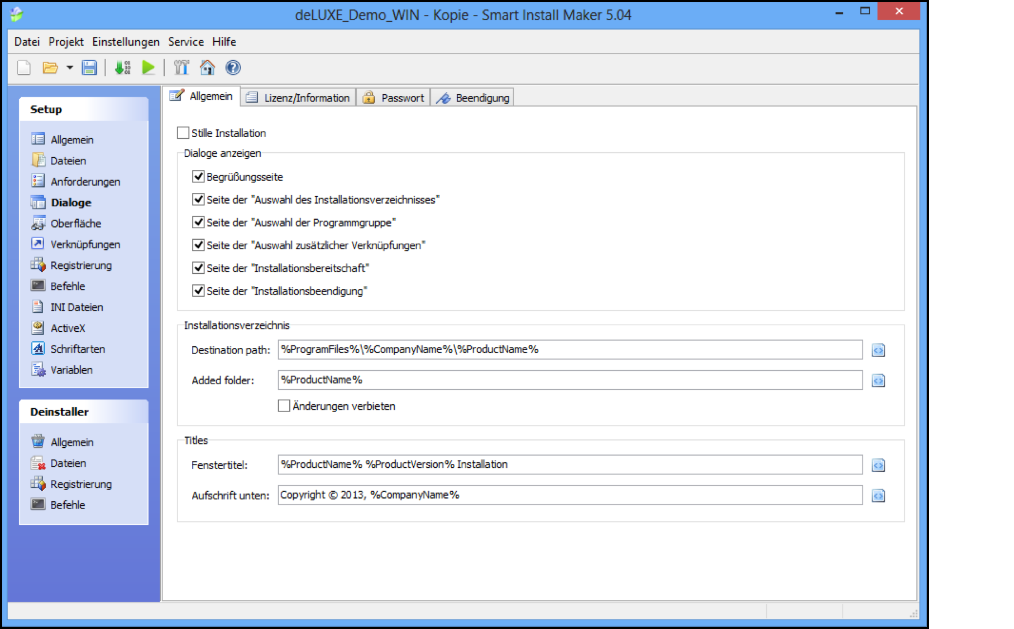Switch to the Passwort tab
1014x629 pixels.
tap(394, 98)
